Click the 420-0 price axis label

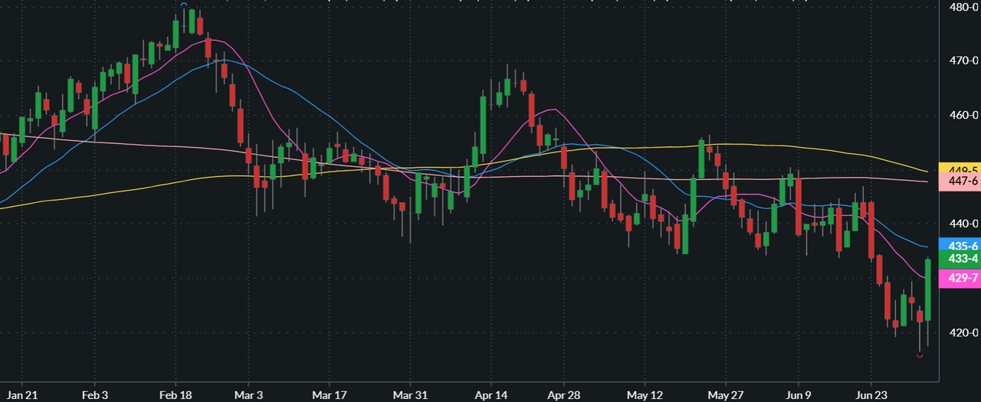point(964,333)
